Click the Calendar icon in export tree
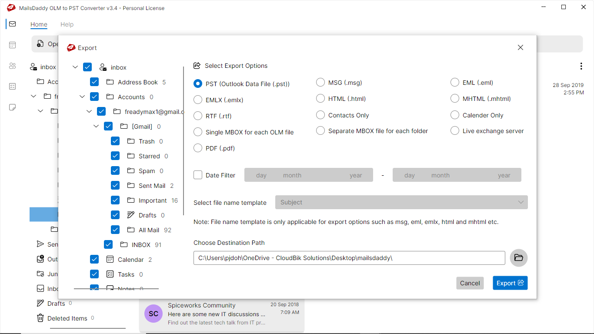Viewport: 594px width, 334px height. (110, 260)
